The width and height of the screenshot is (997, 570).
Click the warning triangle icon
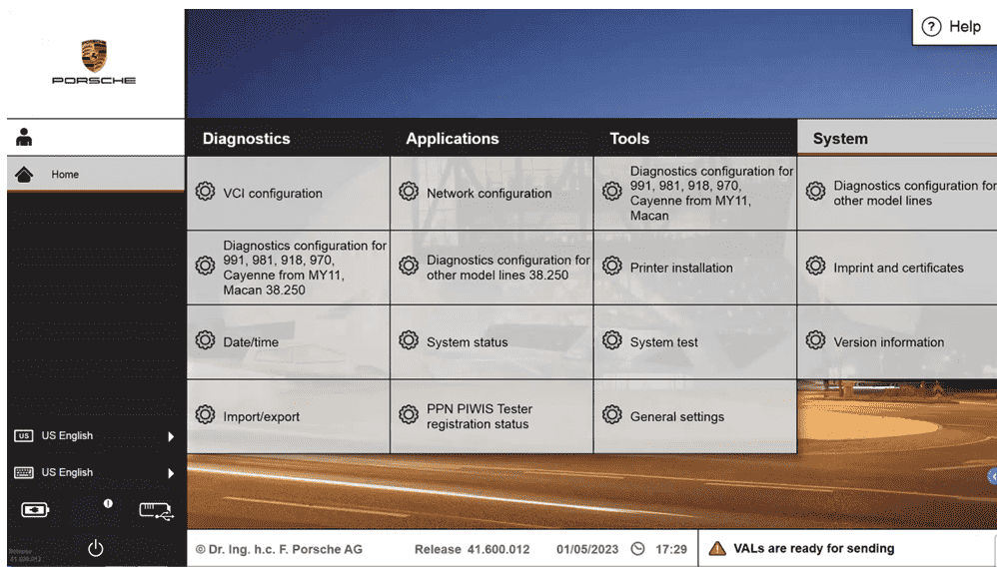[x=717, y=548]
